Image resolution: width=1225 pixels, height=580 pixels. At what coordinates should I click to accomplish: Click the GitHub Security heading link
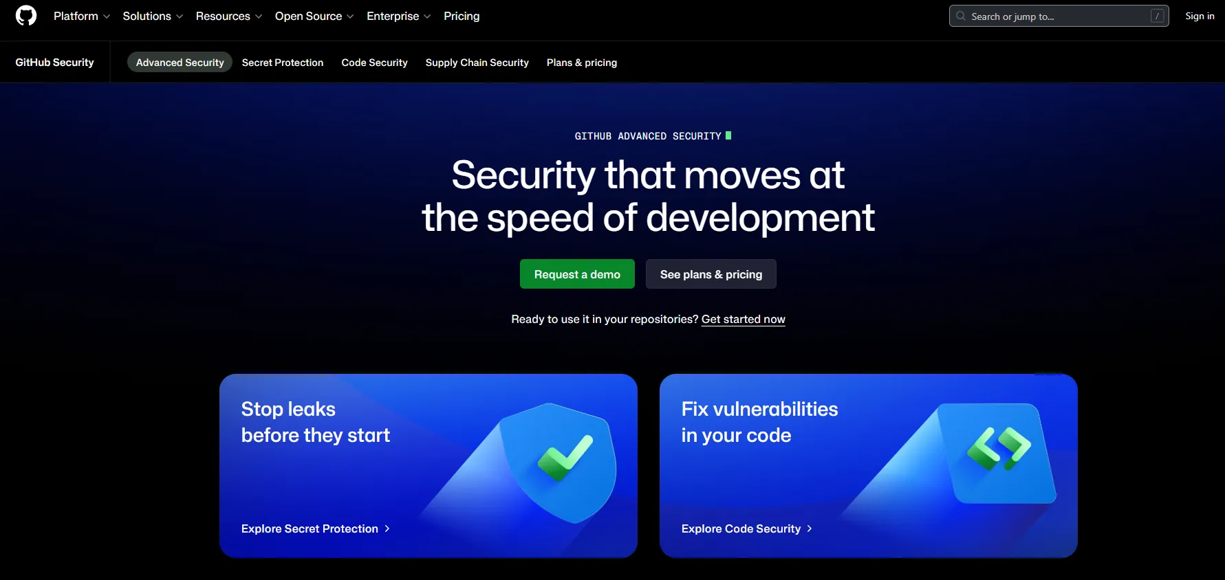[x=54, y=63]
